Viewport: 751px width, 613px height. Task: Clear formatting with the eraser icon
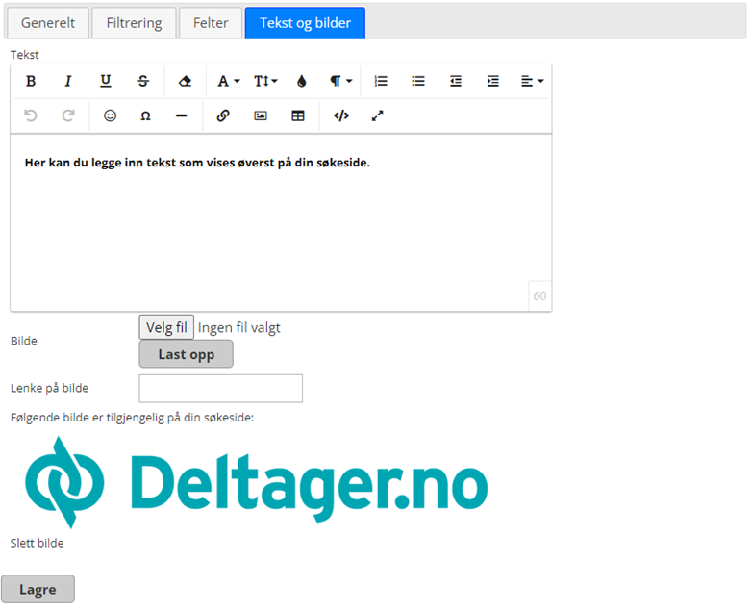click(x=185, y=81)
